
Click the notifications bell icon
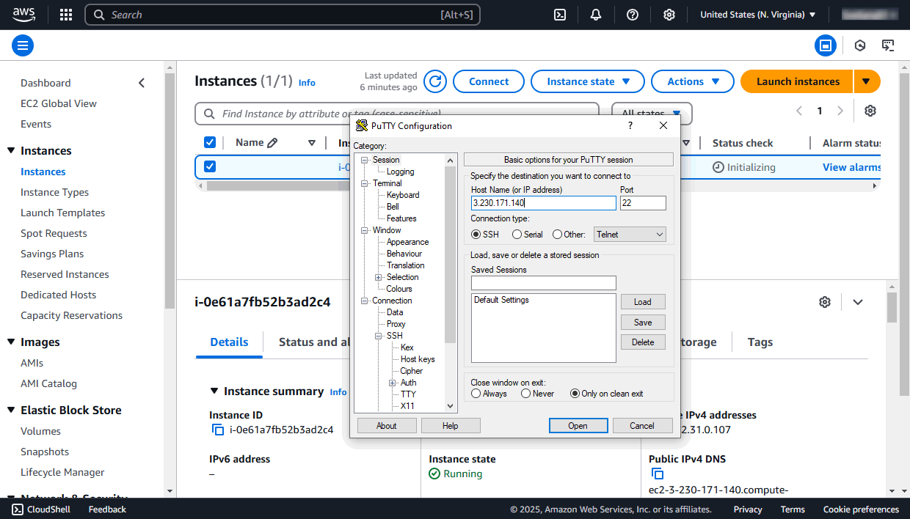[x=595, y=15]
